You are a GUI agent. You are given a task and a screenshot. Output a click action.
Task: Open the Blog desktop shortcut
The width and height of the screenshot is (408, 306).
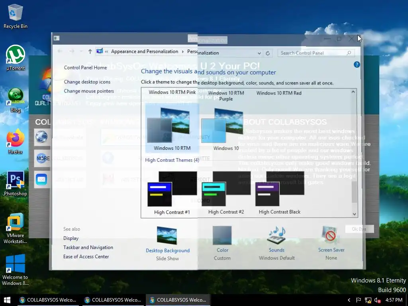pyautogui.click(x=16, y=100)
